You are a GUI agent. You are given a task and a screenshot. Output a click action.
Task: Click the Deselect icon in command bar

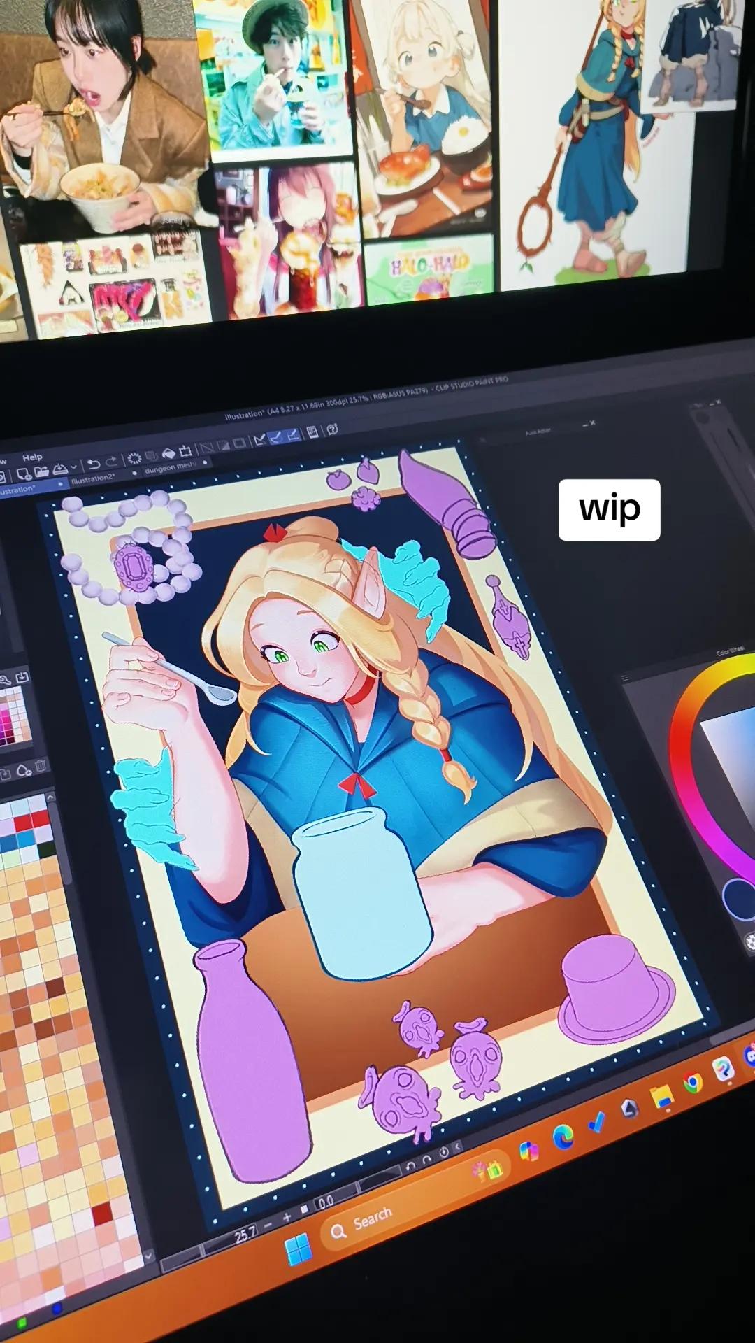[x=207, y=448]
